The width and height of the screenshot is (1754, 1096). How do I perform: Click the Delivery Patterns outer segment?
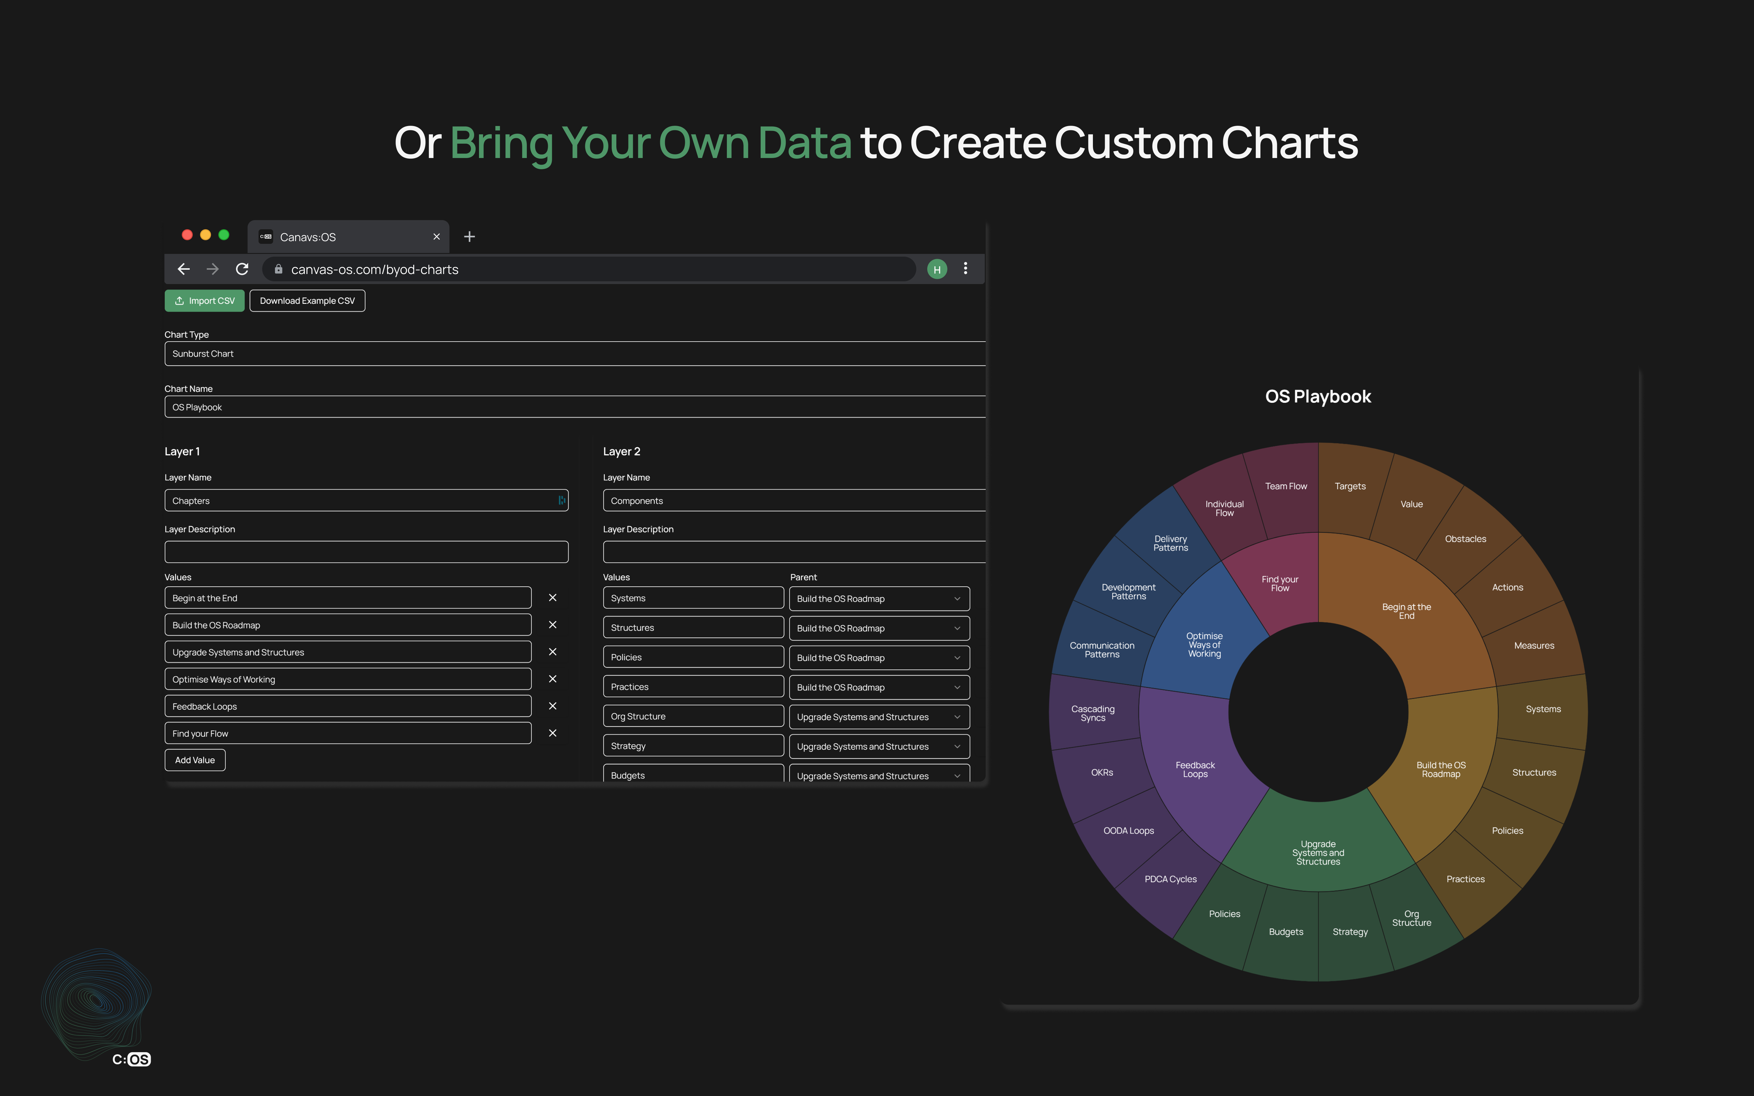pyautogui.click(x=1171, y=543)
